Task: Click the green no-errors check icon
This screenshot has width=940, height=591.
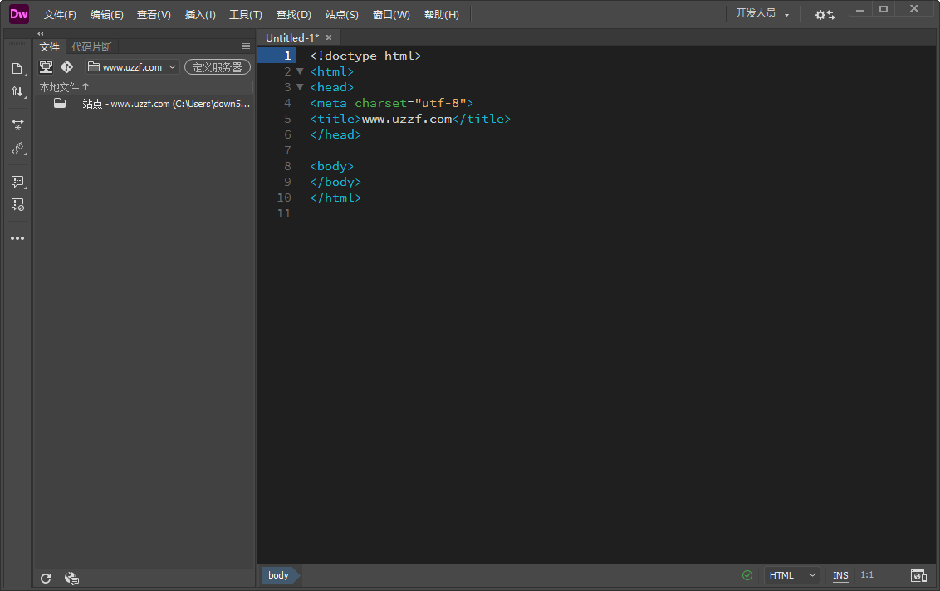Action: click(x=747, y=575)
